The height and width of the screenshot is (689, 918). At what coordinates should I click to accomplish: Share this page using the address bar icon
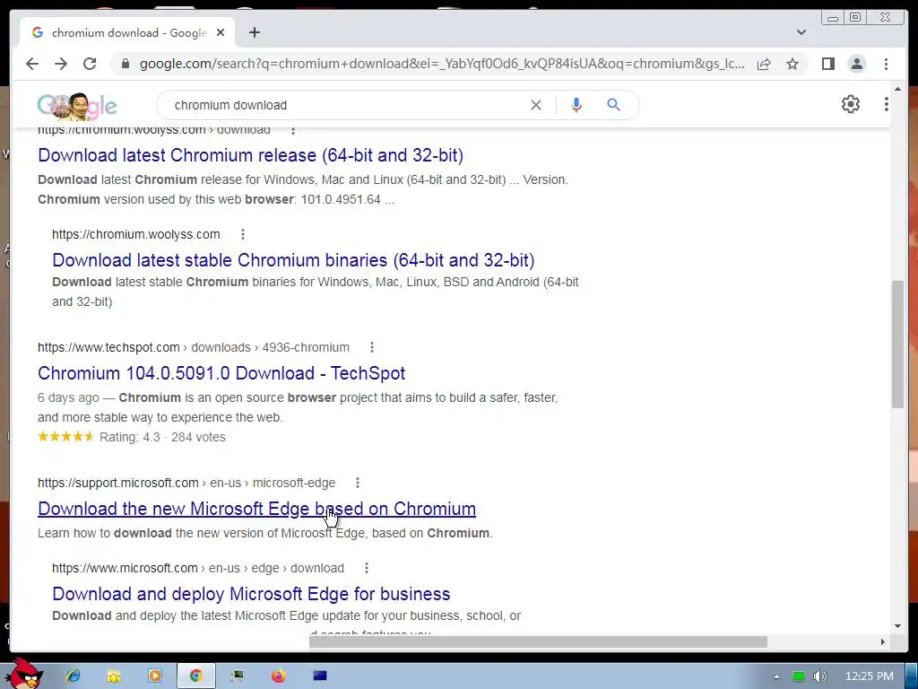click(764, 64)
